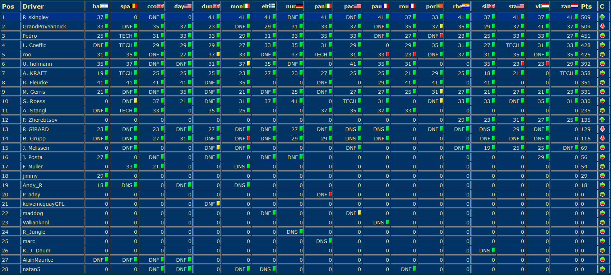
Task: Click the Finnish flag in the elt header
Action: [272, 6]
